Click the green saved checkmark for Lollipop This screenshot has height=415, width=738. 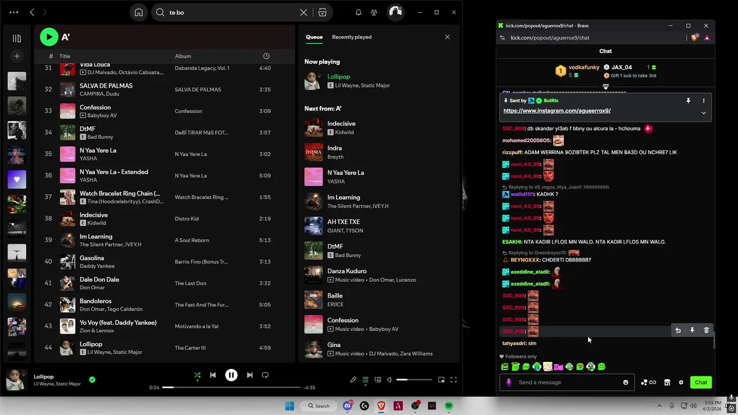pyautogui.click(x=92, y=380)
